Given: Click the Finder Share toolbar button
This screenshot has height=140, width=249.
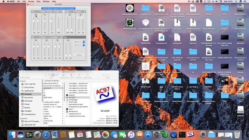Looking at the screenshot, I should (x=79, y=75).
